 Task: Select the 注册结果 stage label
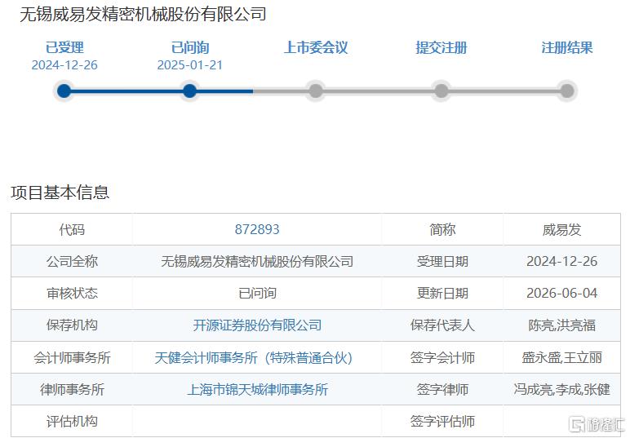pos(566,47)
